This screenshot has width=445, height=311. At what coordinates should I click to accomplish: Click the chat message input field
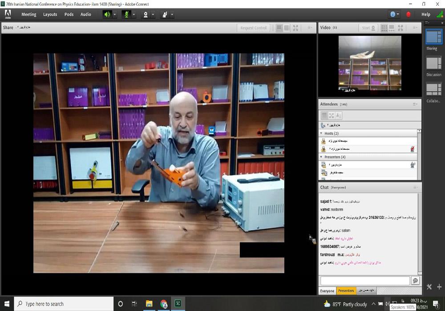tap(364, 281)
